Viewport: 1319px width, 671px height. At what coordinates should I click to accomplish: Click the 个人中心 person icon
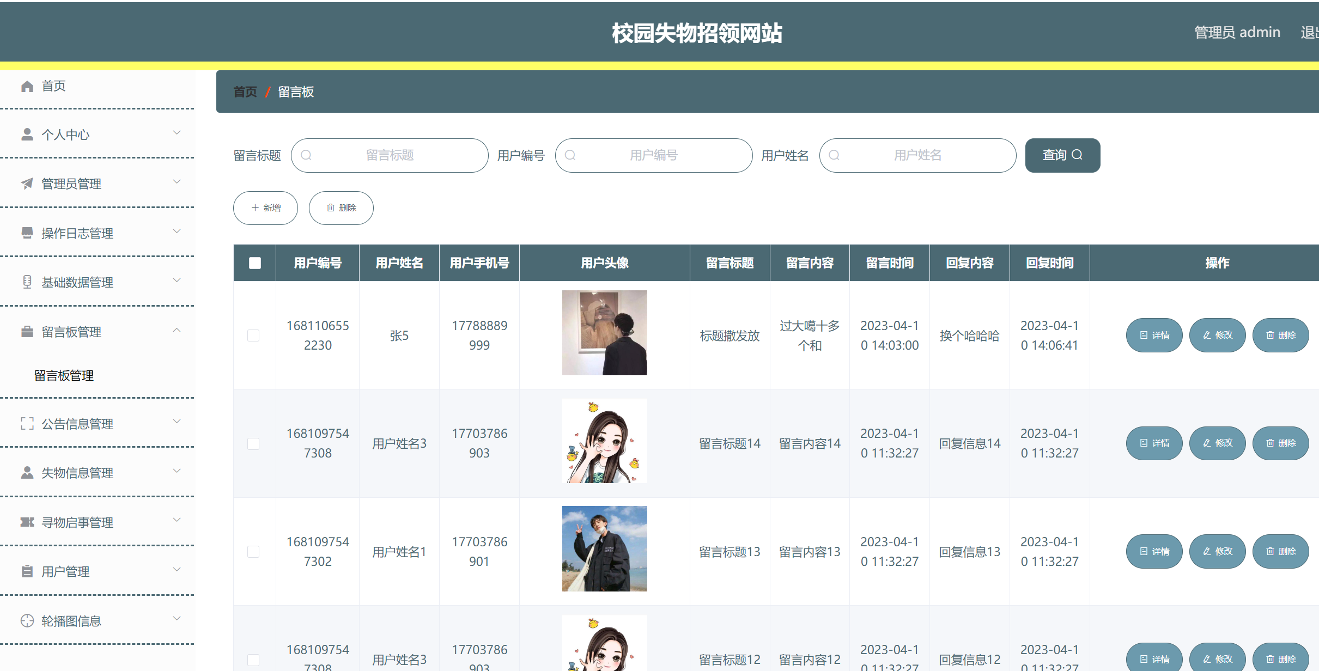(x=27, y=134)
